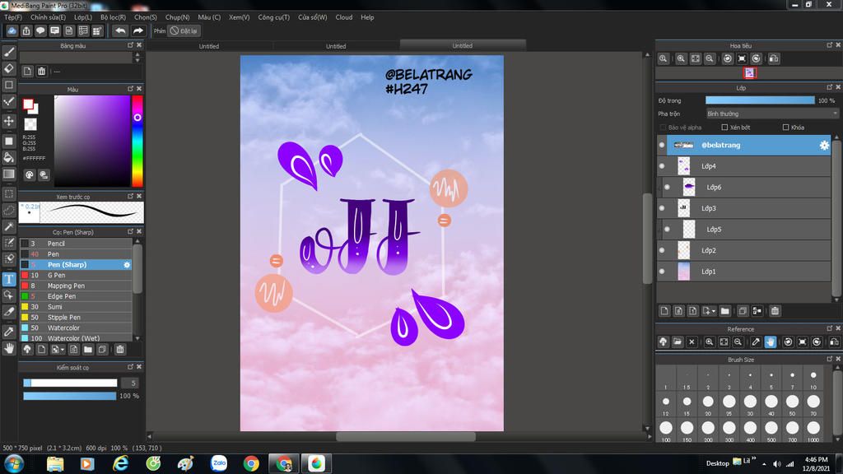Open the Cửa sổ(W) menu
Viewport: 843px width, 474px height.
(312, 17)
